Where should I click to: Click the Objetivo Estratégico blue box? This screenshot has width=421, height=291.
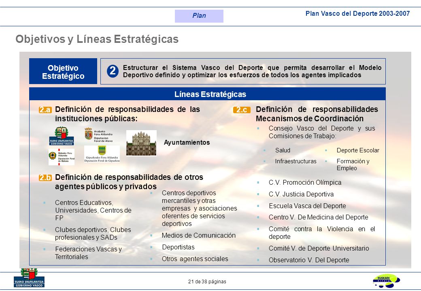pos(63,71)
